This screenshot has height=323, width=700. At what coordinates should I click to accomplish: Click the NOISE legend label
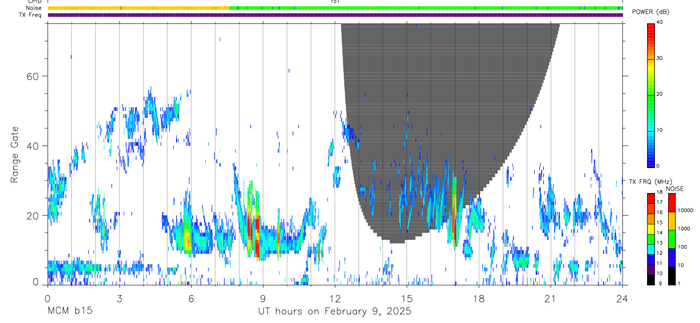(x=675, y=189)
